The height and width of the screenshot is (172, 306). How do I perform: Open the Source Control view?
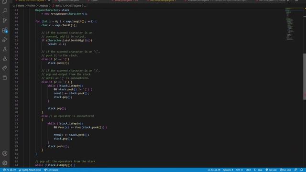tap(5, 20)
